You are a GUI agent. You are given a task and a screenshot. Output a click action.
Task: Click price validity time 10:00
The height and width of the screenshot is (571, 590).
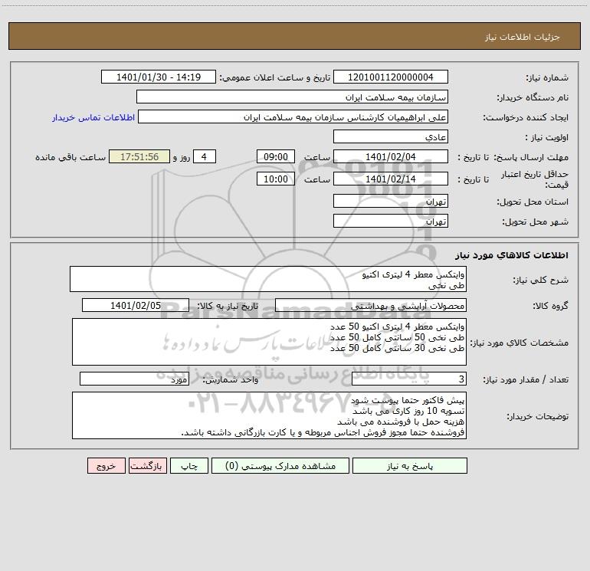(x=275, y=179)
